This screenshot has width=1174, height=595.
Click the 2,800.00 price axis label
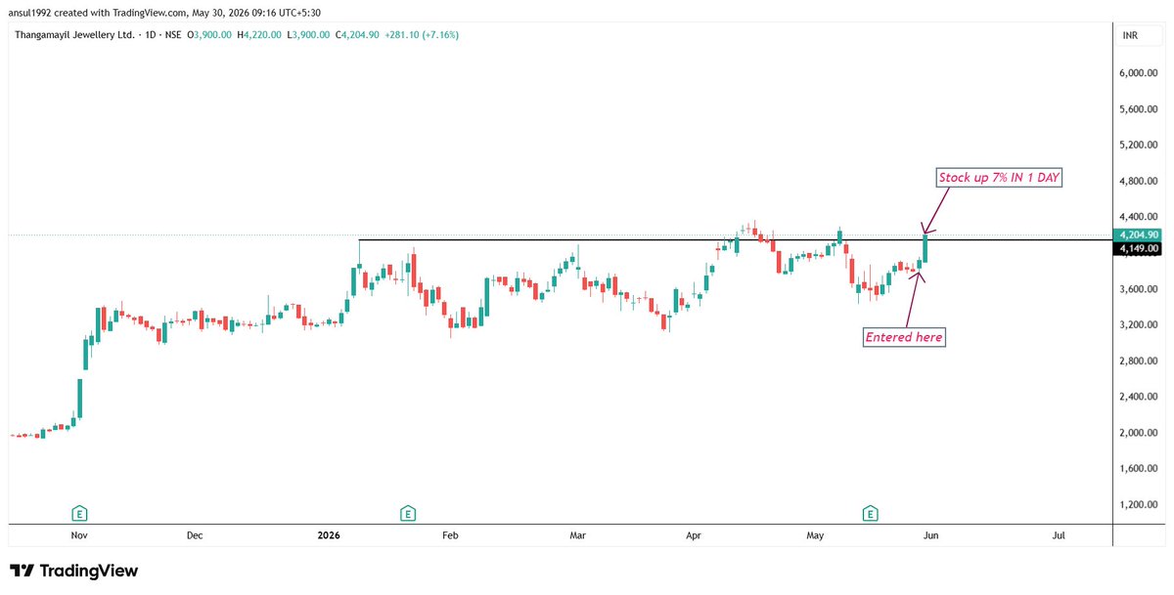coord(1140,361)
